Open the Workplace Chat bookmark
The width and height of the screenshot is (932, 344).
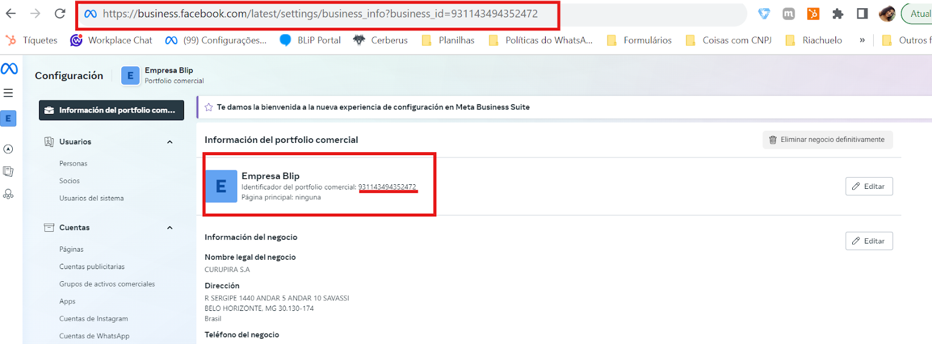111,40
